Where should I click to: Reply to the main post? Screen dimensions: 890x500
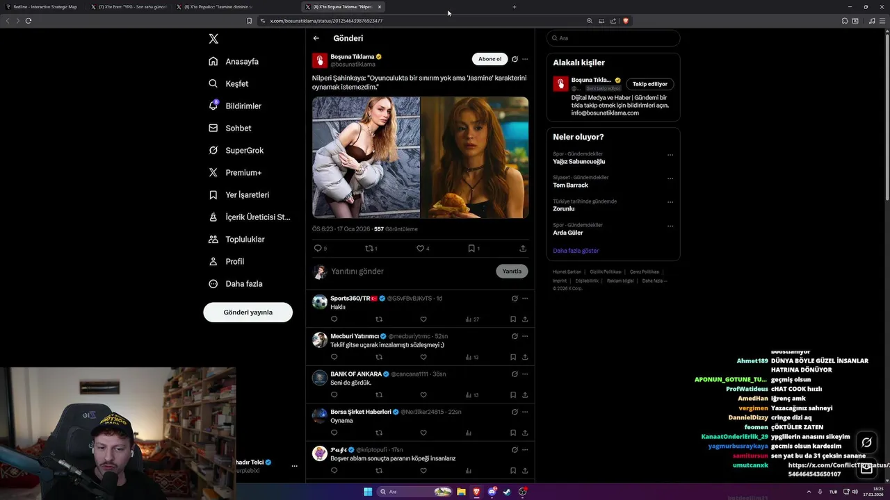[x=319, y=248]
